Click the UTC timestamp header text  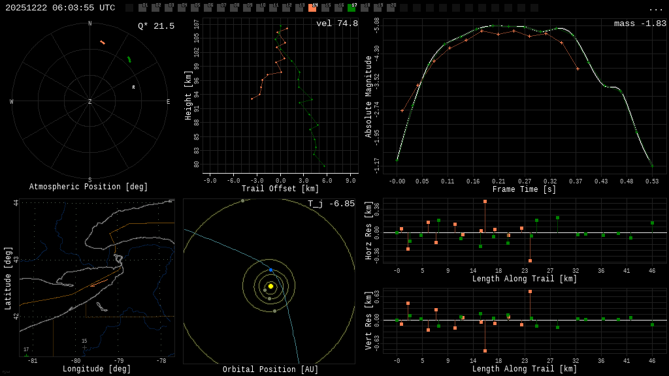[x=60, y=8]
